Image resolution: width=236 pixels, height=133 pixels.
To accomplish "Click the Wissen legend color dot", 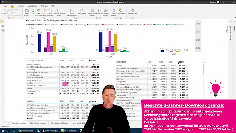I will tap(167, 24).
